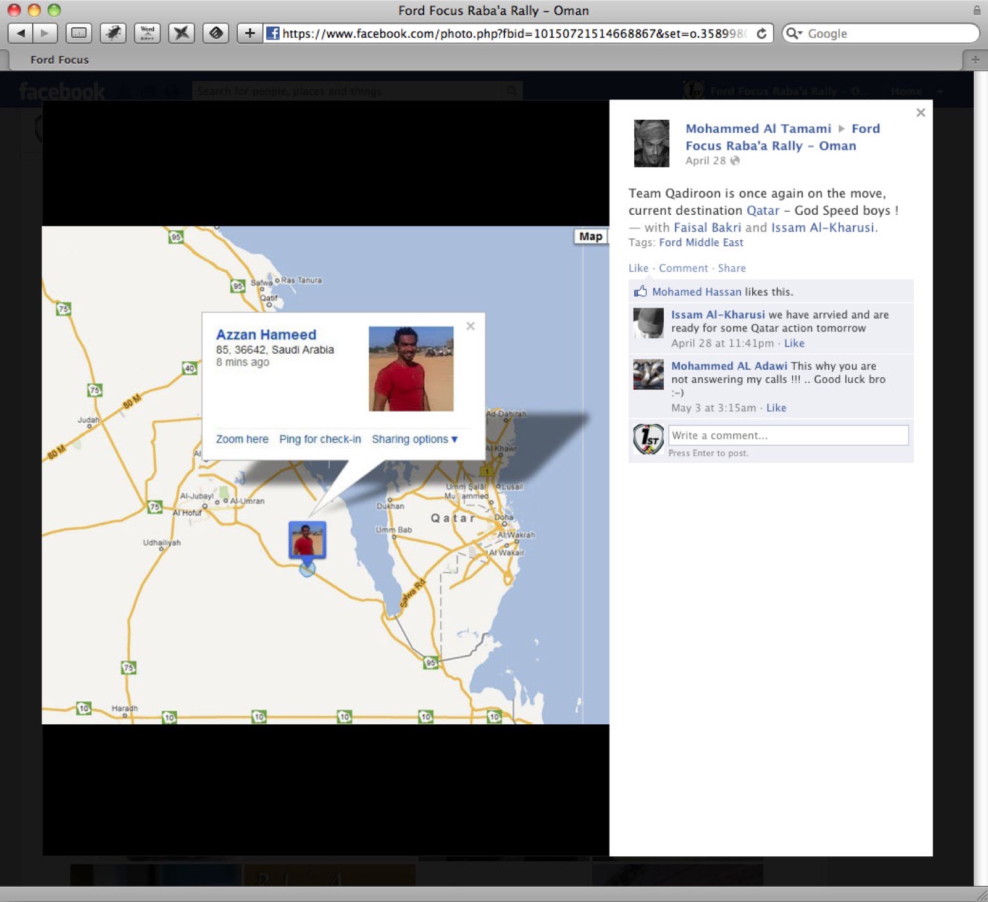Reload the page with the refresh icon
The image size is (988, 902).
point(762,33)
